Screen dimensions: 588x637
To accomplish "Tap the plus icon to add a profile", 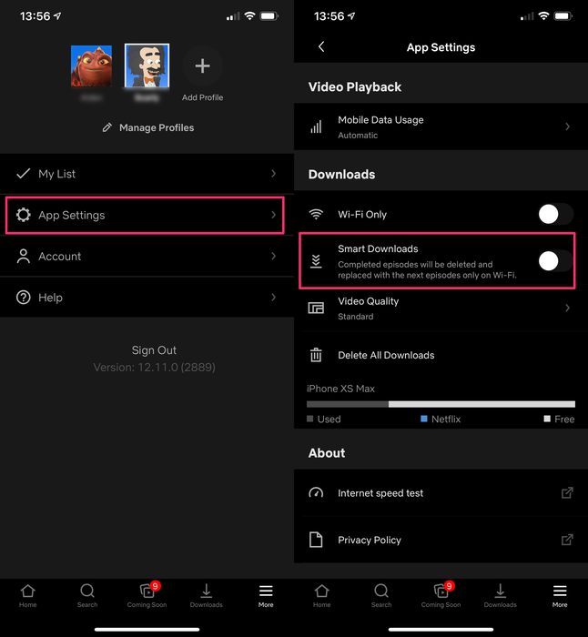I will [x=202, y=66].
